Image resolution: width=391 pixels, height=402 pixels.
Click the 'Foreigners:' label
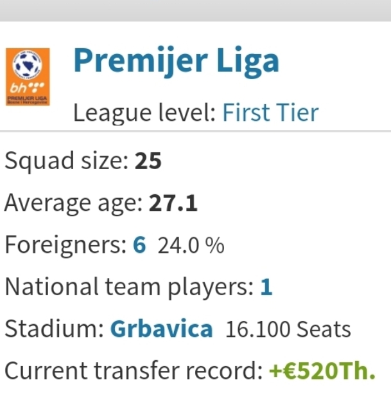pyautogui.click(x=65, y=245)
